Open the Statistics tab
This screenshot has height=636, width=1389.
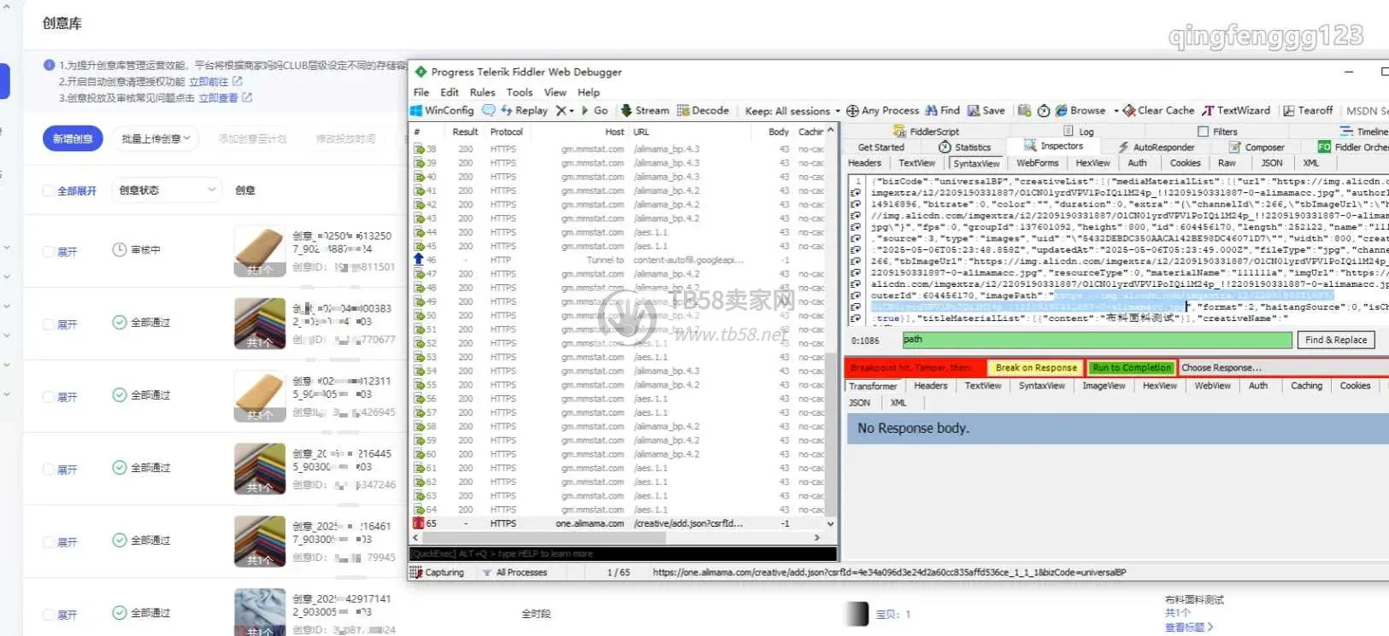point(965,147)
